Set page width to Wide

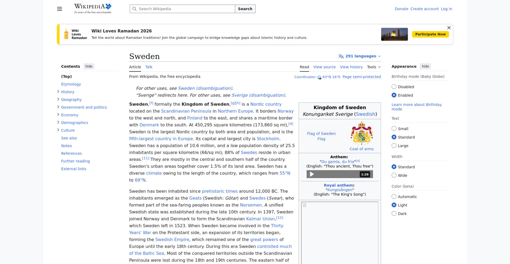click(x=394, y=175)
